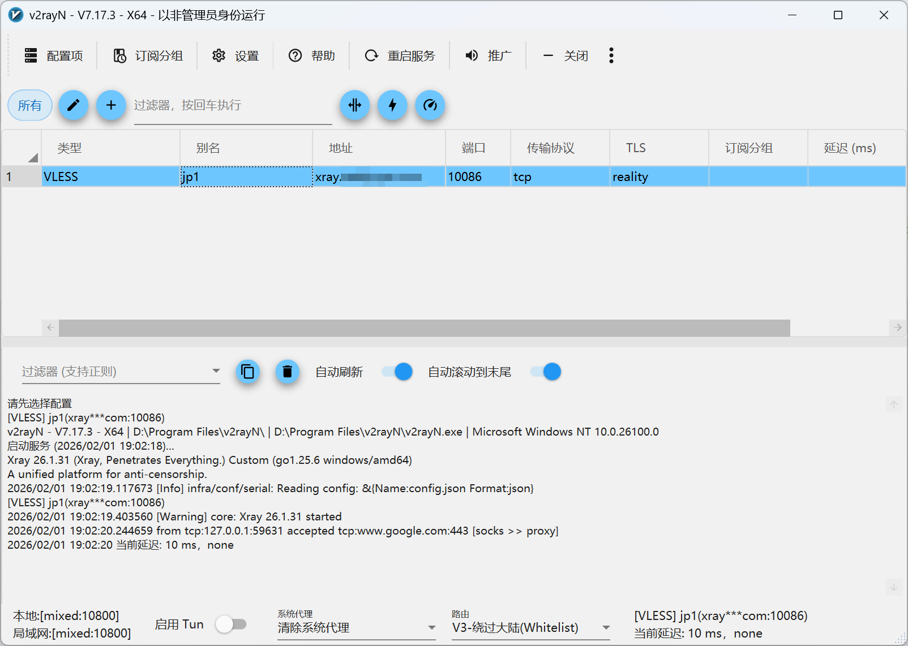This screenshot has height=646, width=908.
Task: Sort by the 传输协议 column header
Action: 560,148
